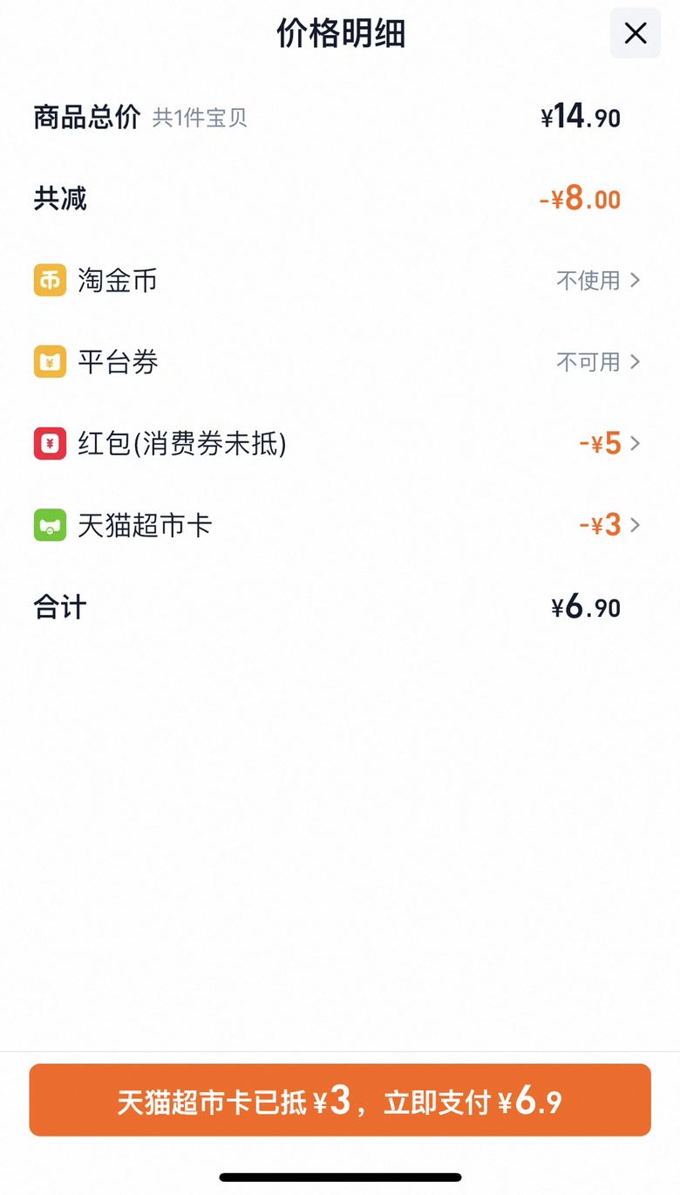Tap the iOS home indicator bar
Viewport: 680px width, 1195px height.
tap(340, 1178)
